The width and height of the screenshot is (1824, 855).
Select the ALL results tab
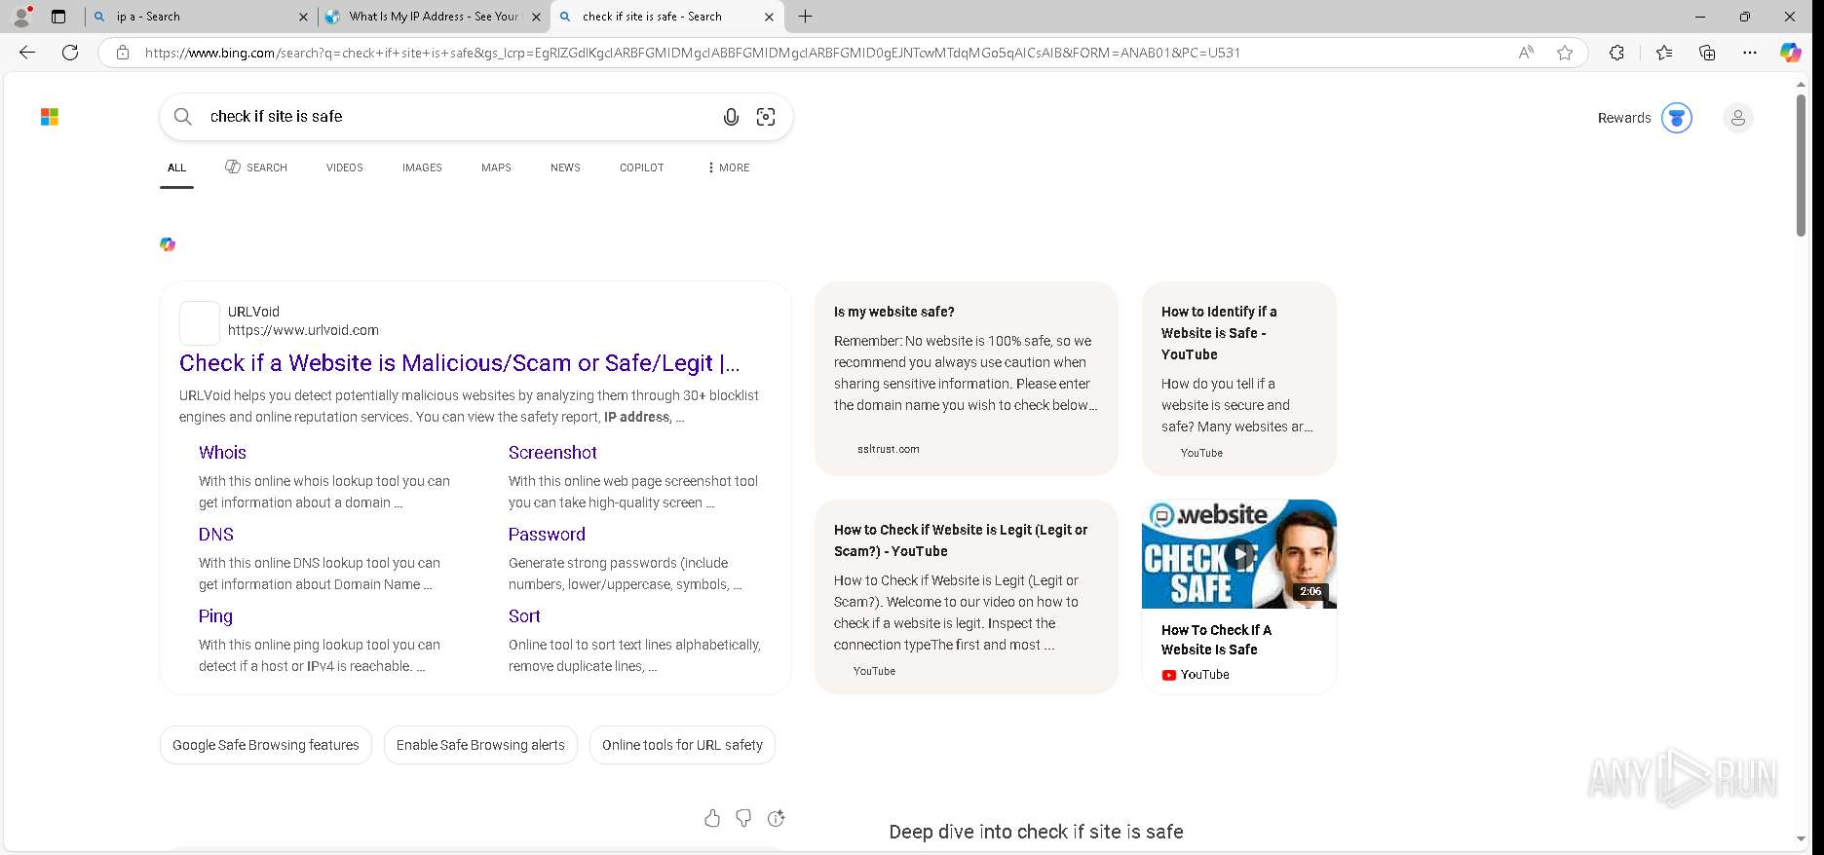point(176,167)
